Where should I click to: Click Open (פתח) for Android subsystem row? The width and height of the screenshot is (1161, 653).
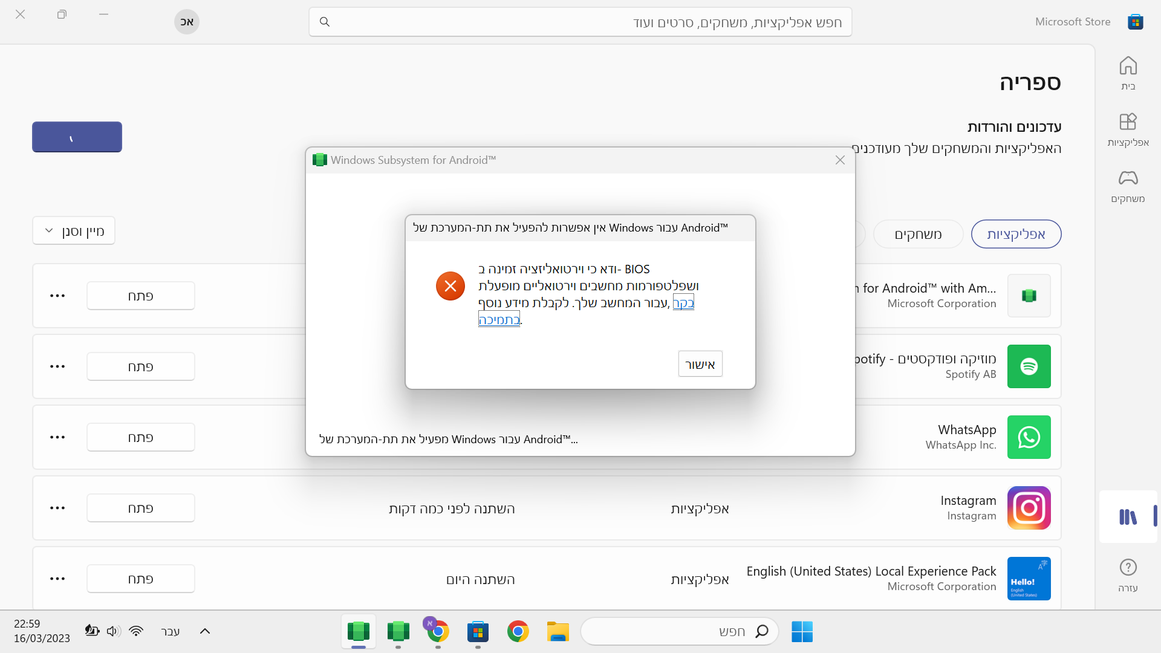click(x=141, y=296)
